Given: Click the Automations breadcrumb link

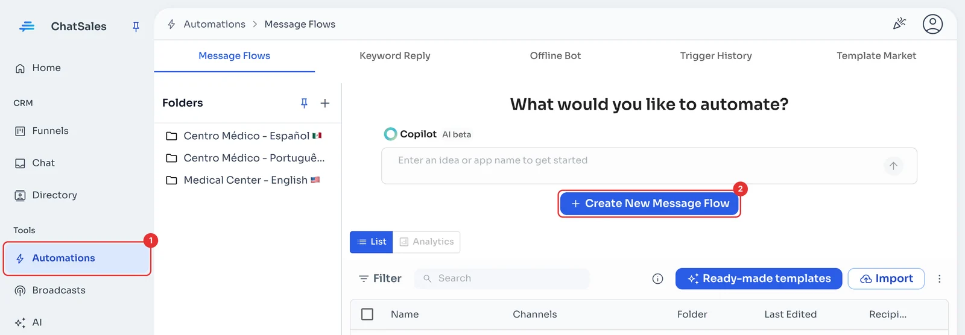Looking at the screenshot, I should (x=215, y=24).
